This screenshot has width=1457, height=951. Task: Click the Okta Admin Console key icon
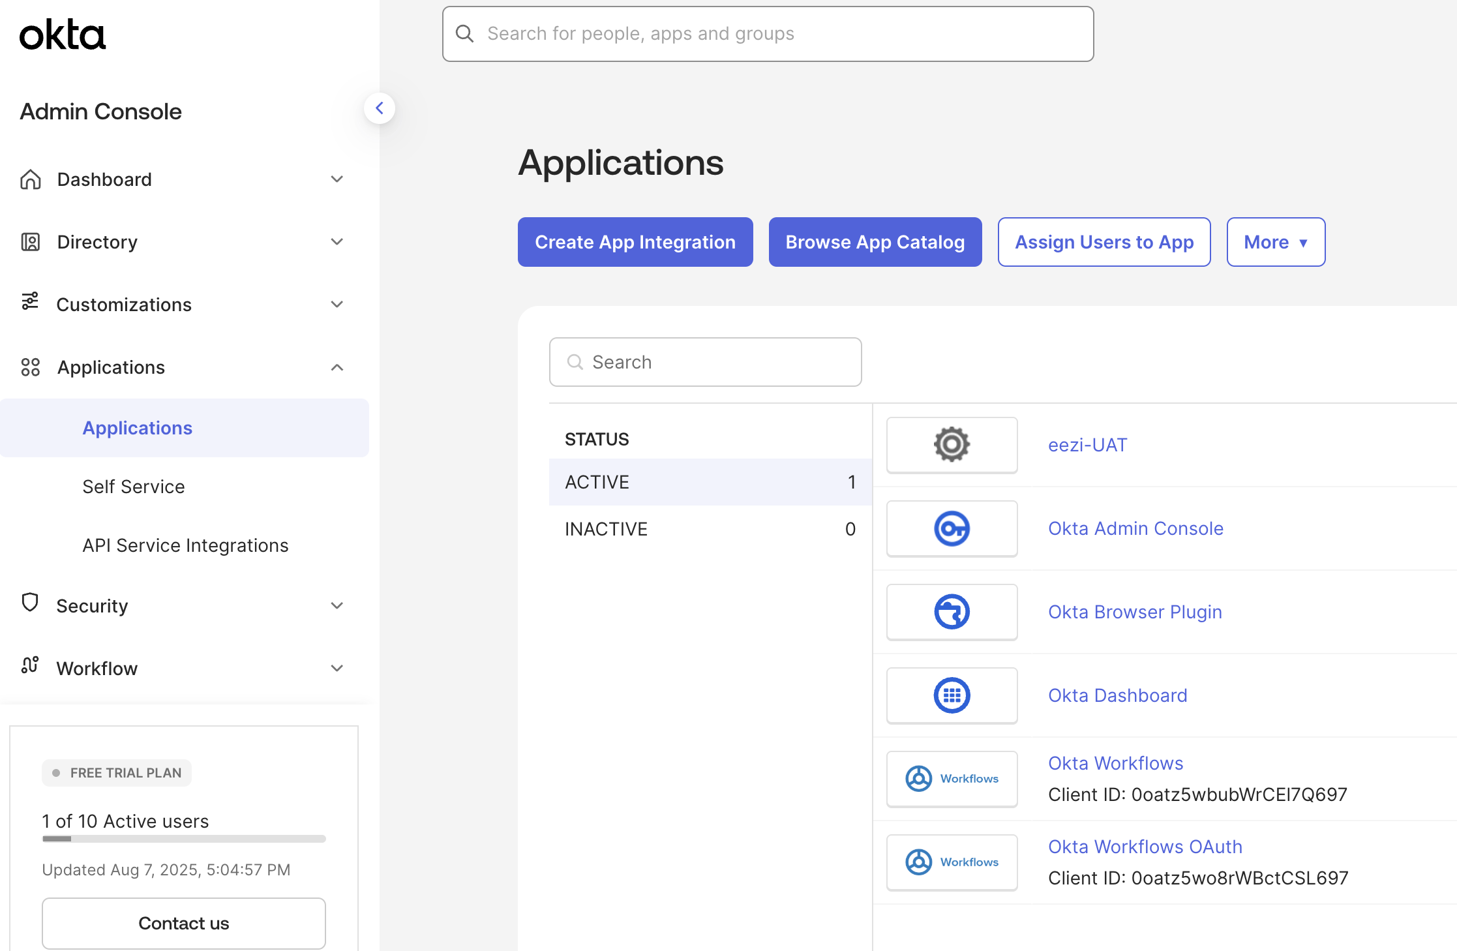(x=952, y=528)
